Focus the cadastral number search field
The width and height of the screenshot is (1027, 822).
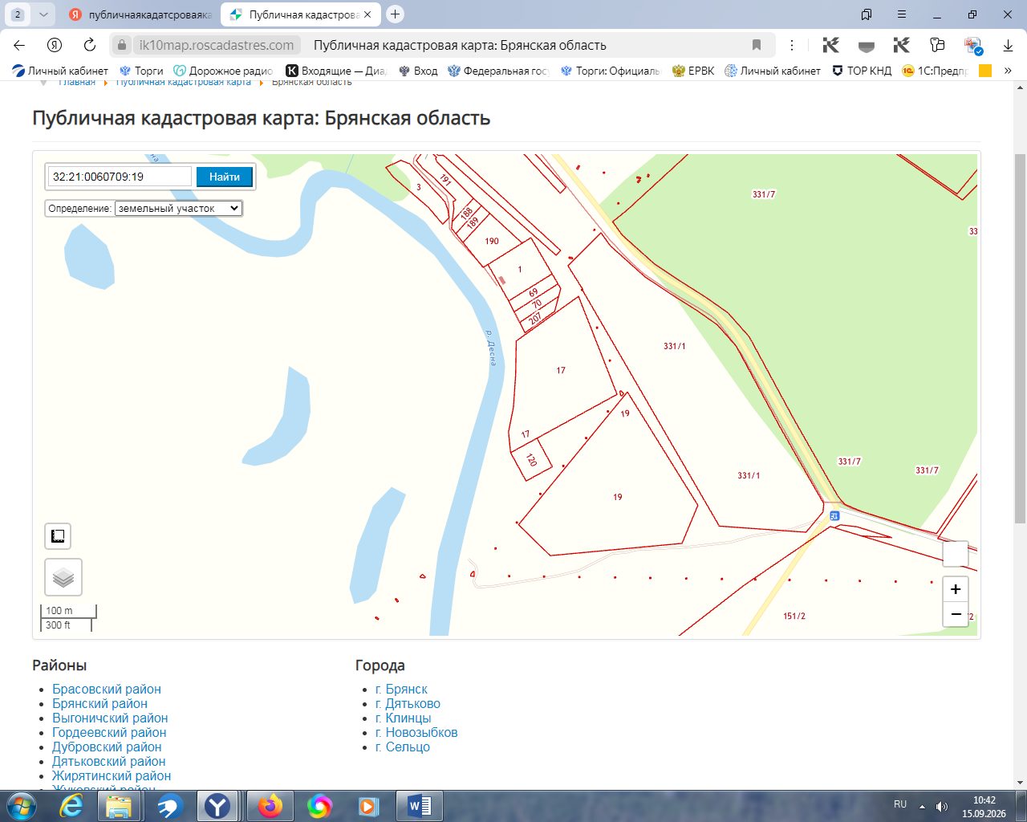(x=120, y=177)
